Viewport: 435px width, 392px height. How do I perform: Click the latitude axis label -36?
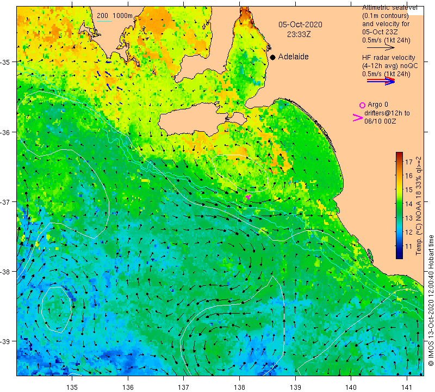(x=5, y=132)
